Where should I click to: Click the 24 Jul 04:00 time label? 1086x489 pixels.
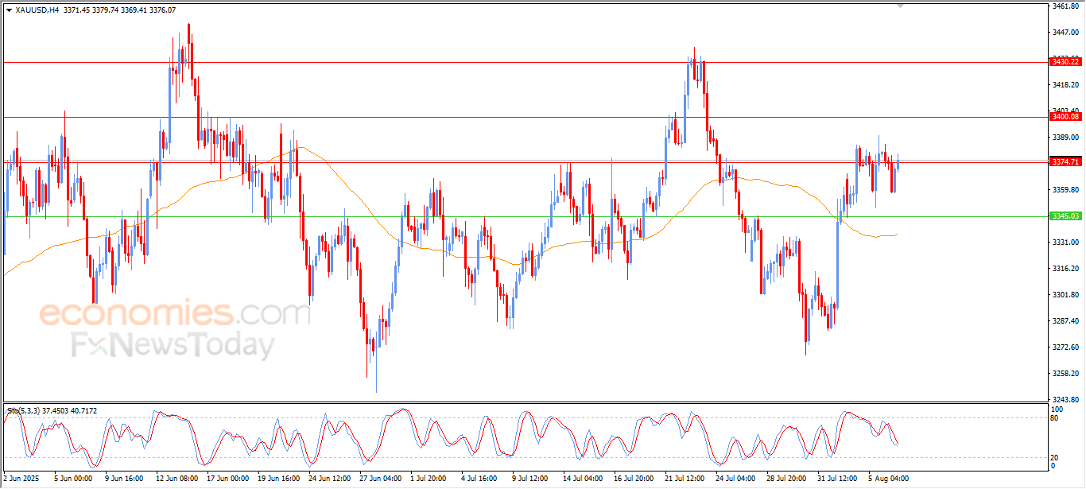click(737, 479)
